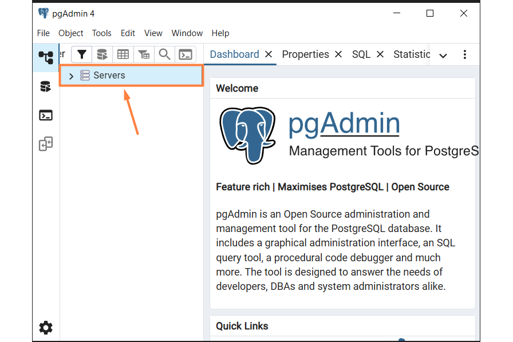513x342 pixels.
Task: Open the three-dot panel options menu
Action: click(x=464, y=54)
